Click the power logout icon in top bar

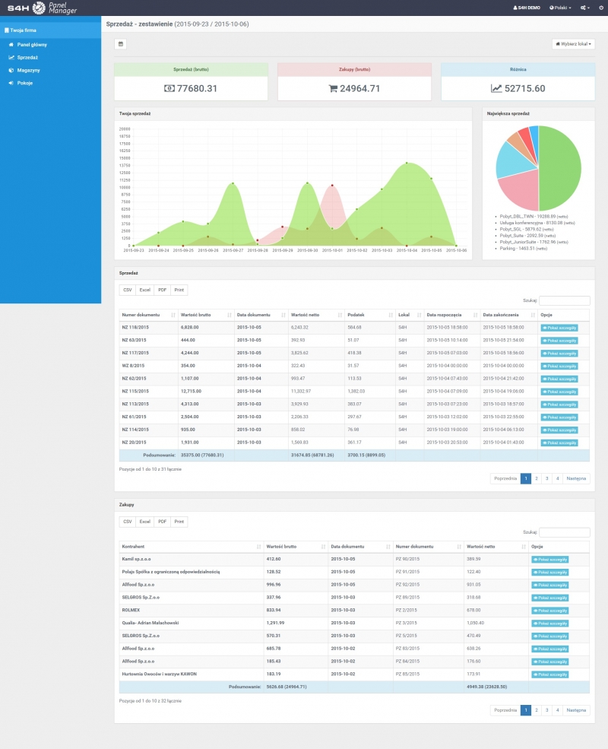(600, 7)
